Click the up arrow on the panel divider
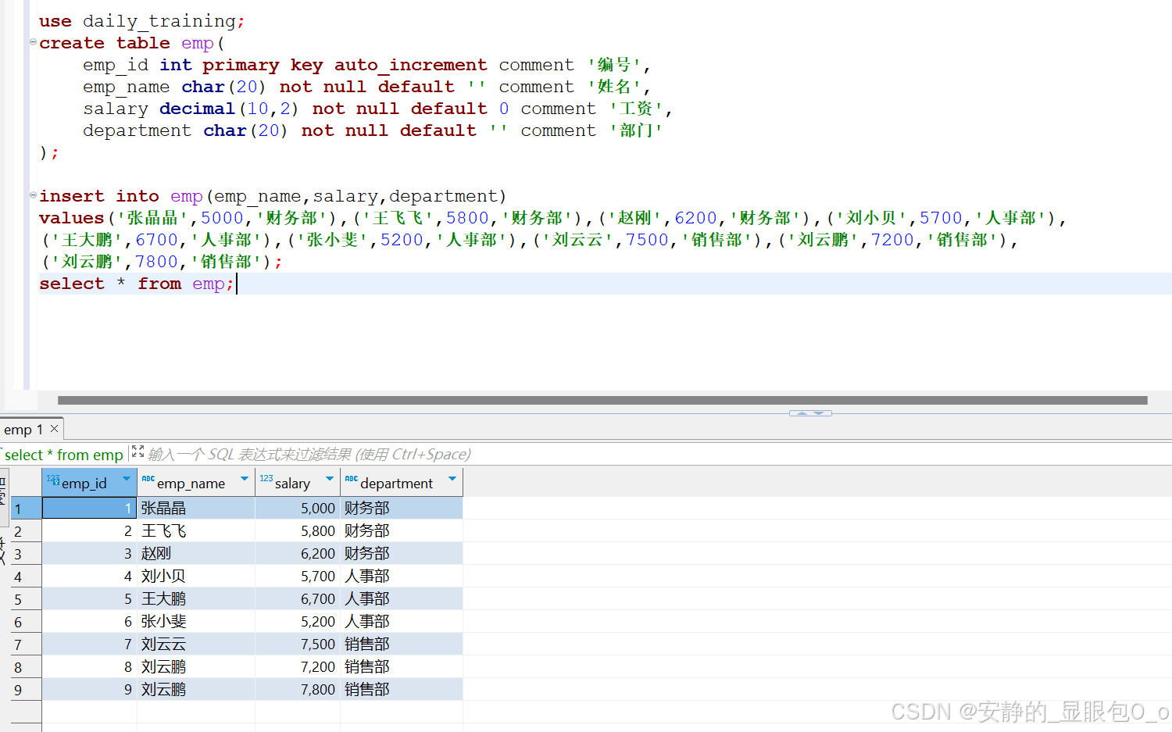This screenshot has height=732, width=1172. [x=802, y=413]
